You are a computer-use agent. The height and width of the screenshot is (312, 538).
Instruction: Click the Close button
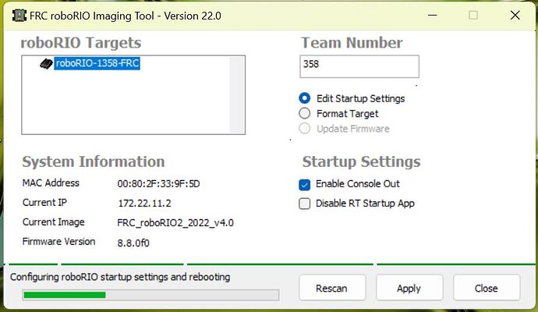click(487, 288)
